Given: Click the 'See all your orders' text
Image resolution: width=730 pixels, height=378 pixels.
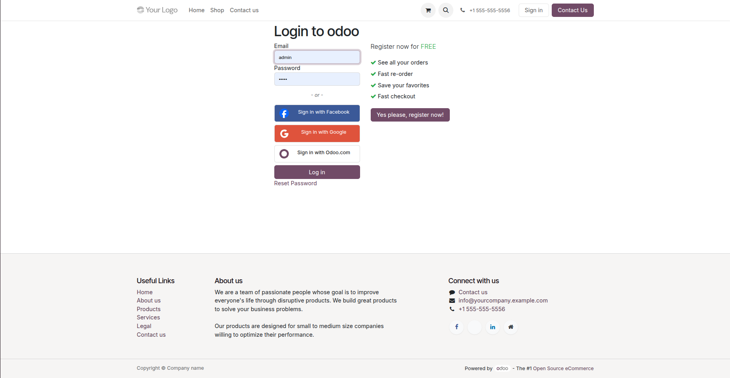Looking at the screenshot, I should coord(403,63).
